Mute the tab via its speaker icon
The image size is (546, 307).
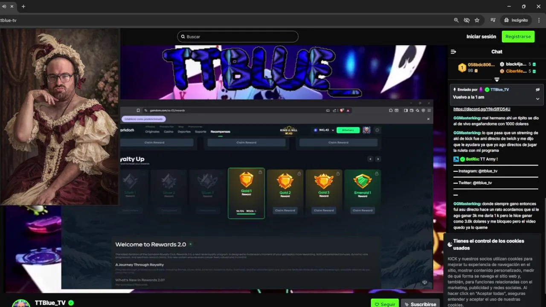point(4,6)
